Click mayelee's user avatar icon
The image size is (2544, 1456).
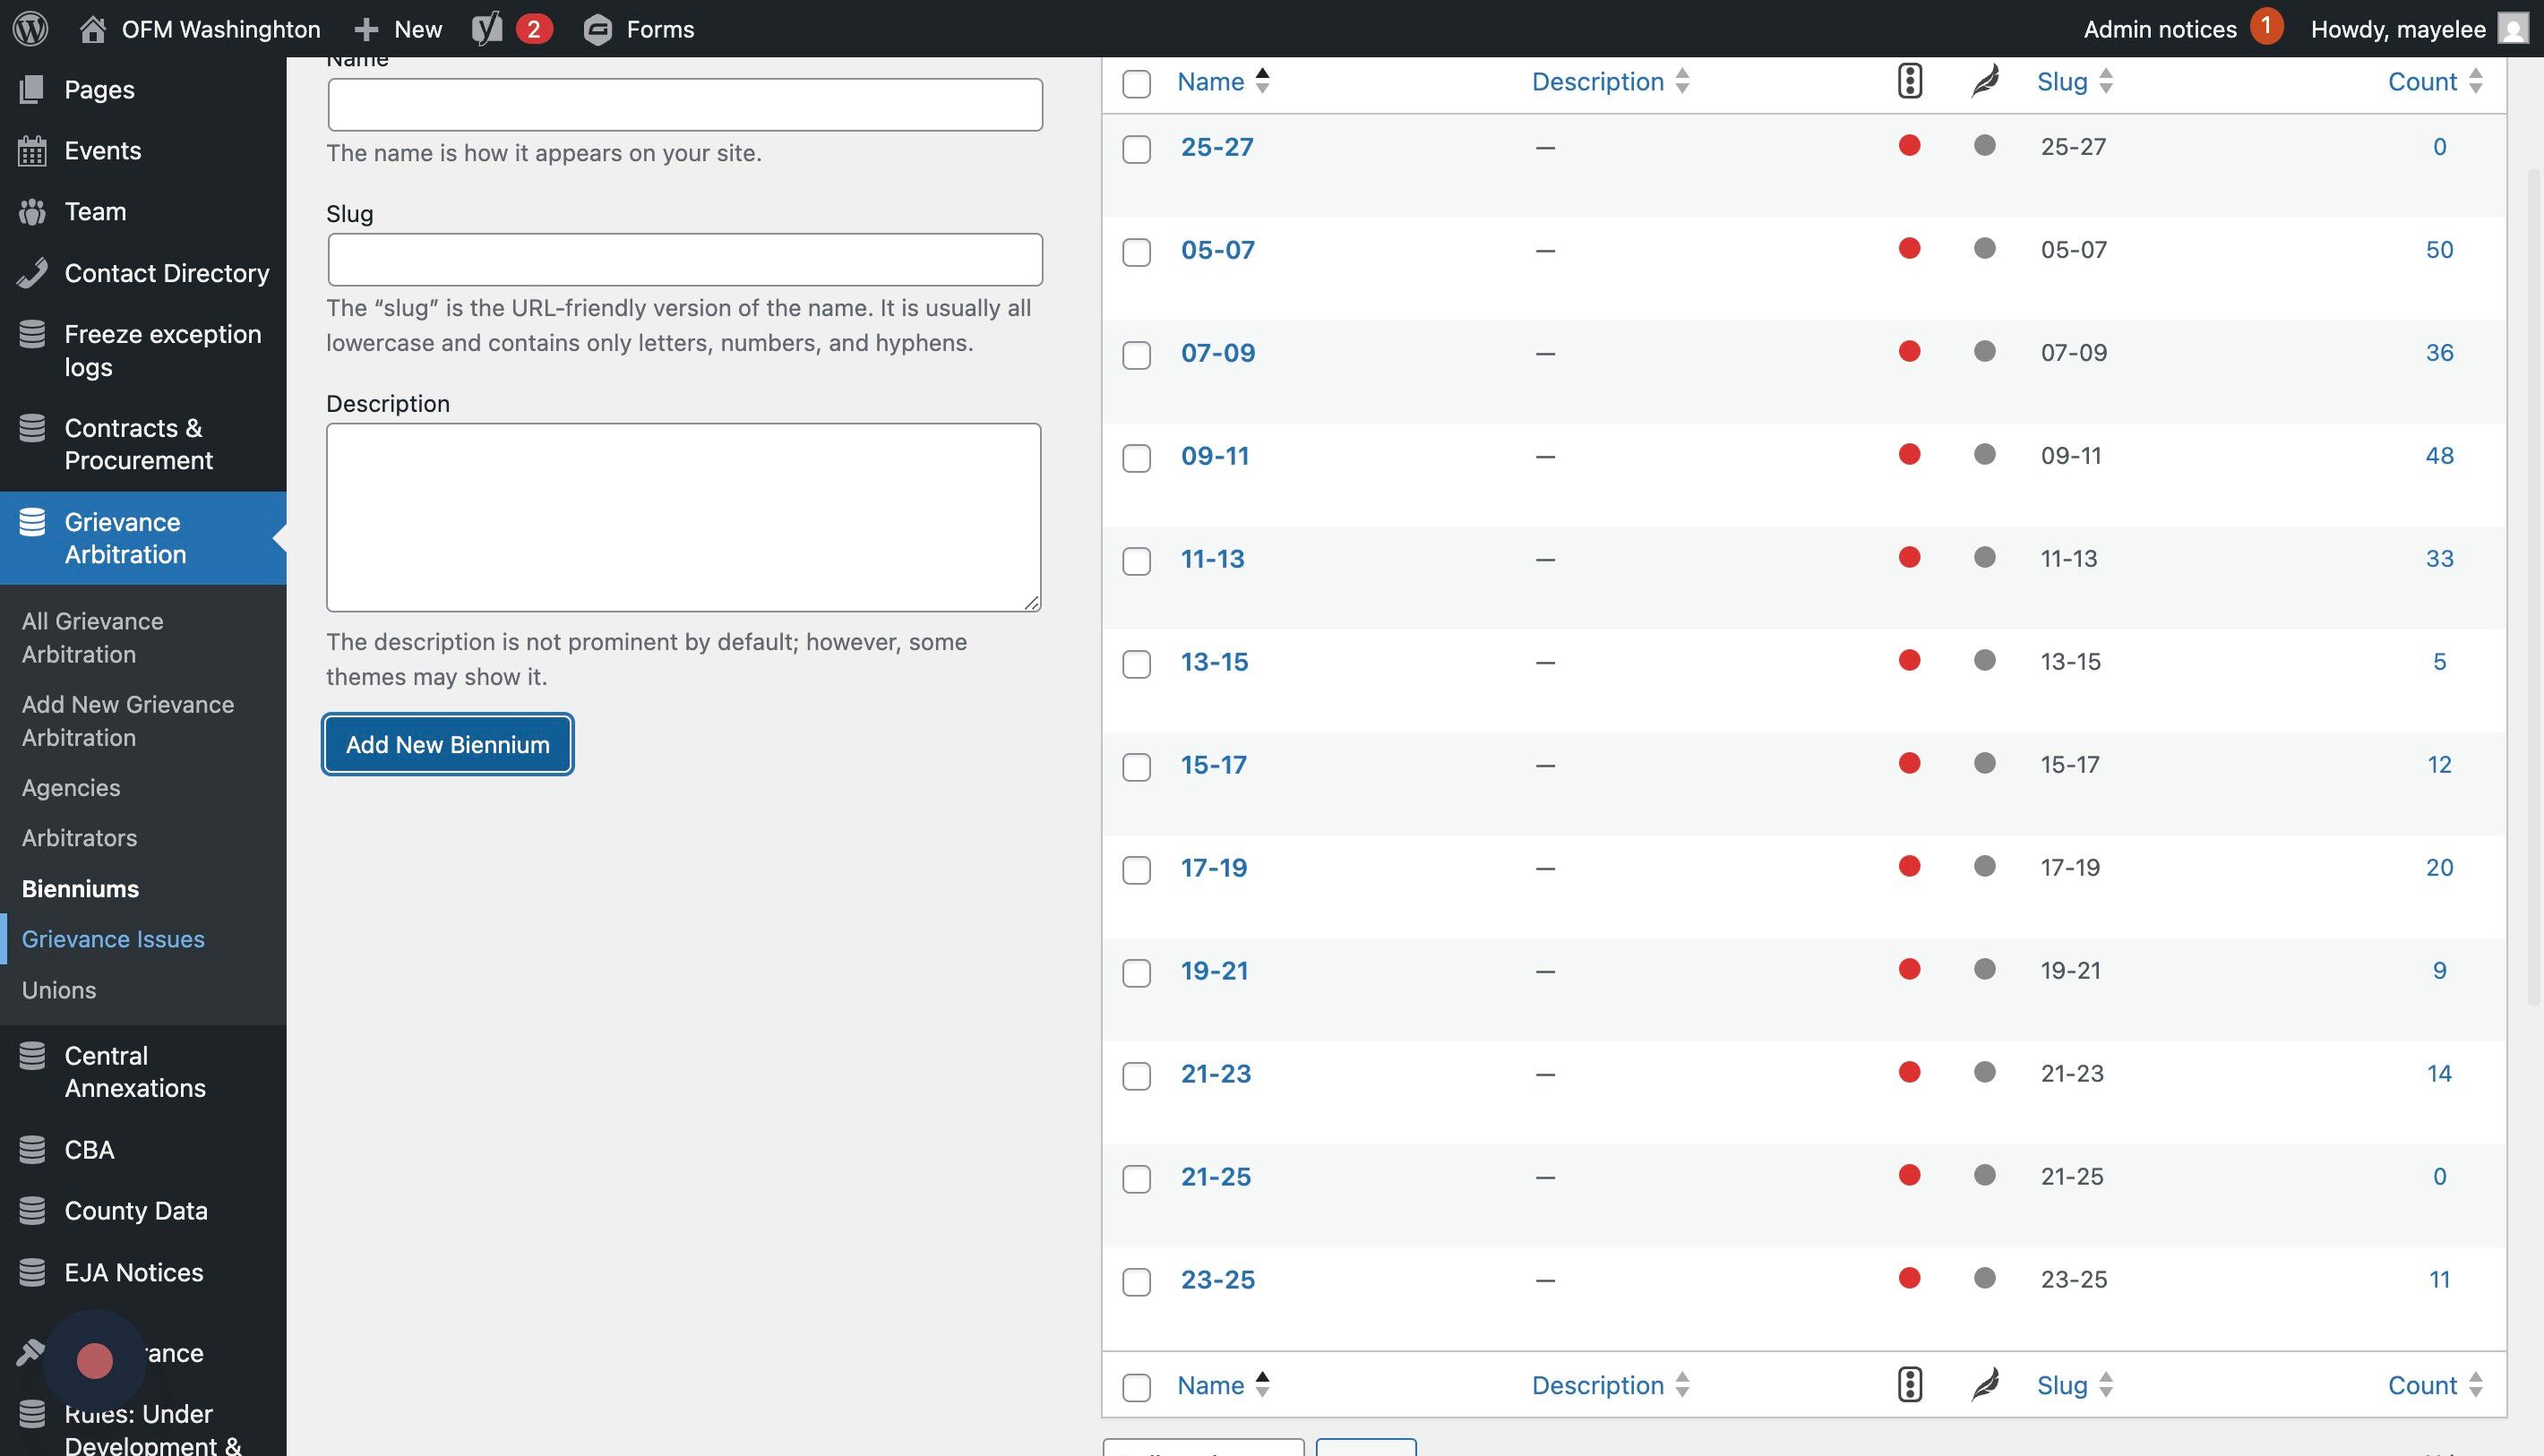pyautogui.click(x=2512, y=28)
